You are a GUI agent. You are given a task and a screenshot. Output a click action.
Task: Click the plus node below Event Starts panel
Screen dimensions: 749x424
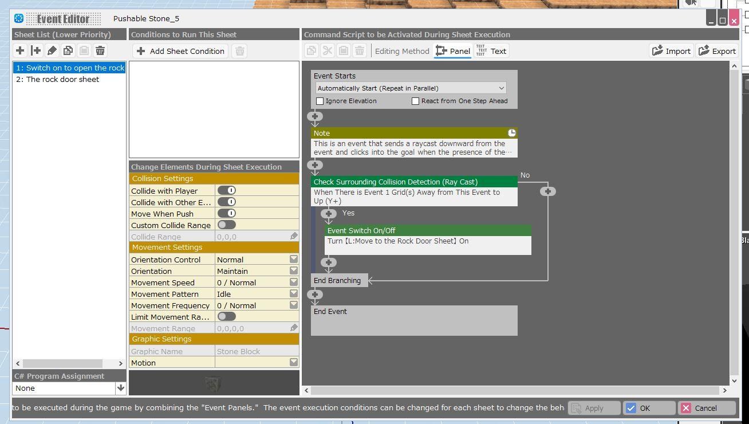click(x=315, y=116)
